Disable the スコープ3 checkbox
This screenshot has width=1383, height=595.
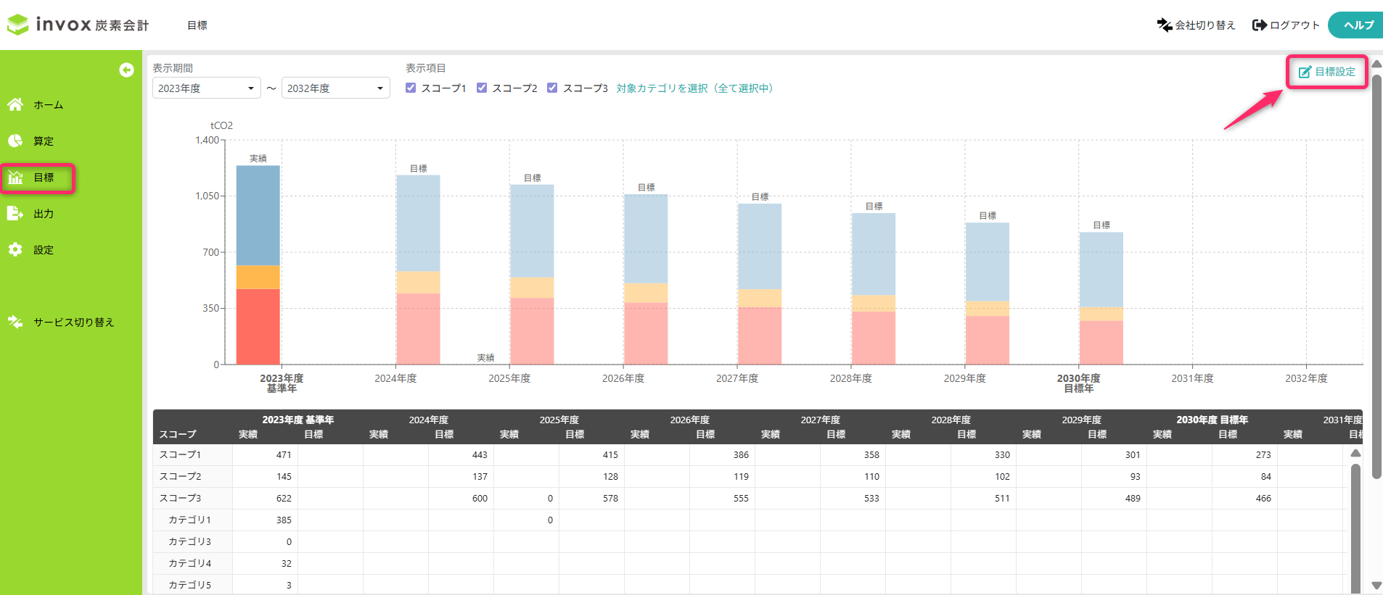(552, 88)
